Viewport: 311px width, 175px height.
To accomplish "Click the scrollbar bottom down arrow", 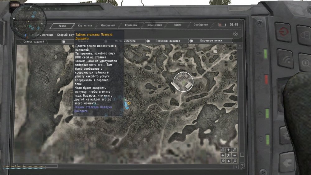I will click(x=242, y=165).
